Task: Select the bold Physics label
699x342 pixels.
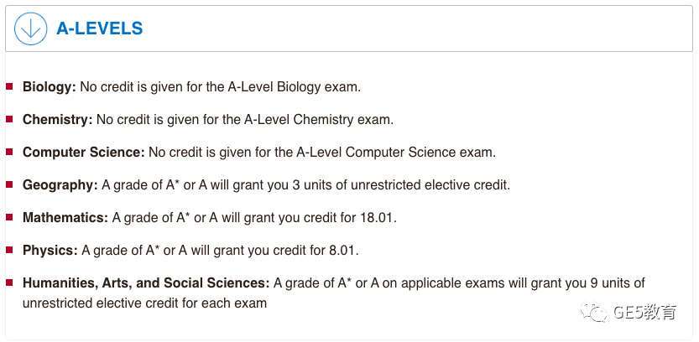Action: point(50,251)
